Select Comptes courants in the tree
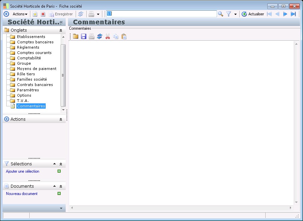The width and height of the screenshot is (303, 221). tap(34, 53)
